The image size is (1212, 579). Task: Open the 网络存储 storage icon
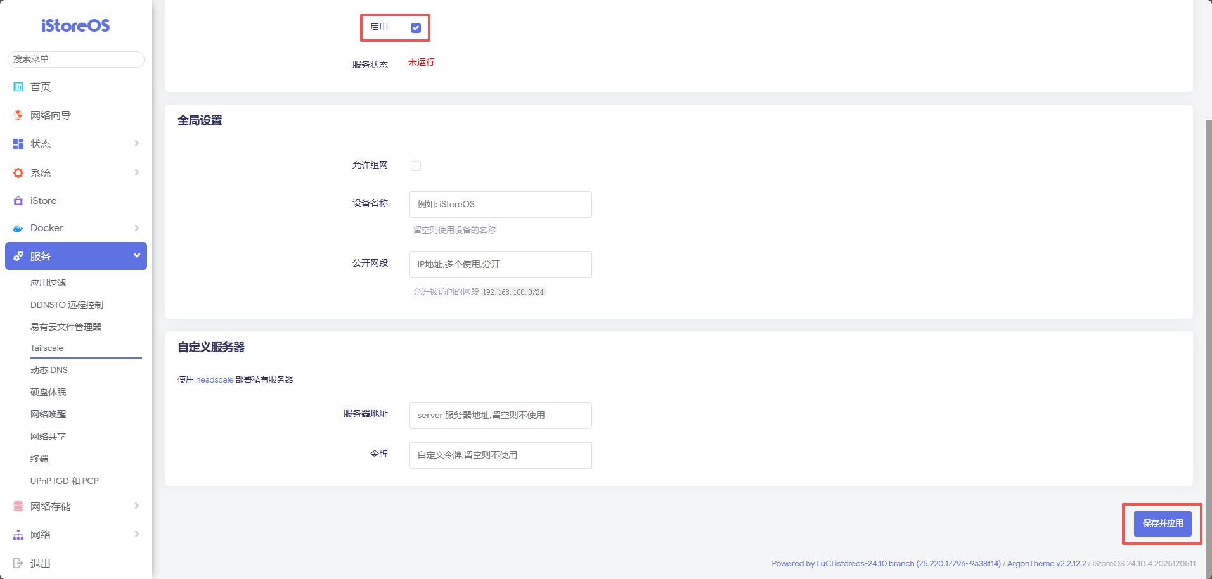click(x=18, y=506)
